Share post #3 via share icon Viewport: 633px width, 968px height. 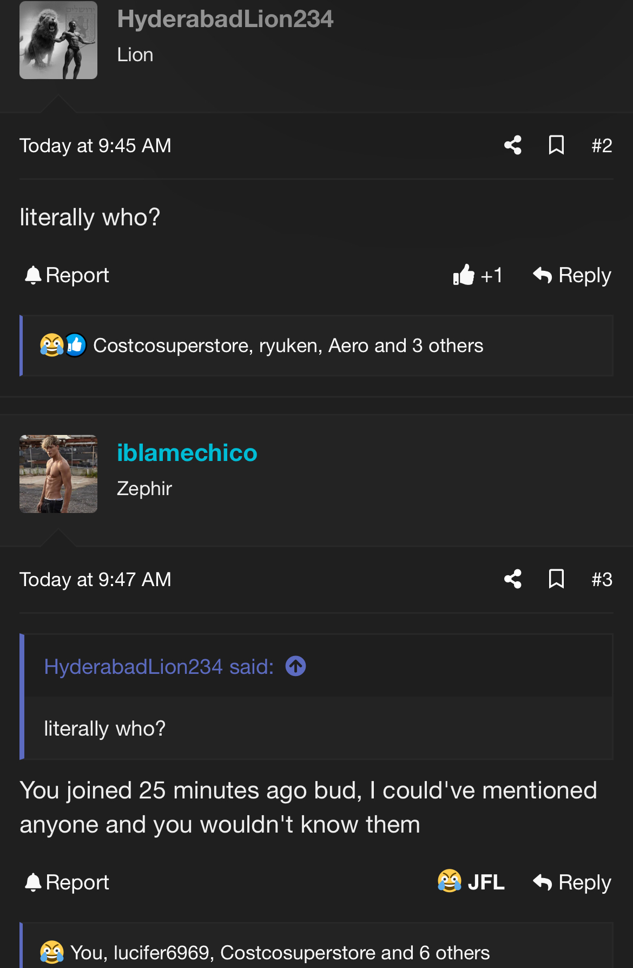(x=512, y=579)
